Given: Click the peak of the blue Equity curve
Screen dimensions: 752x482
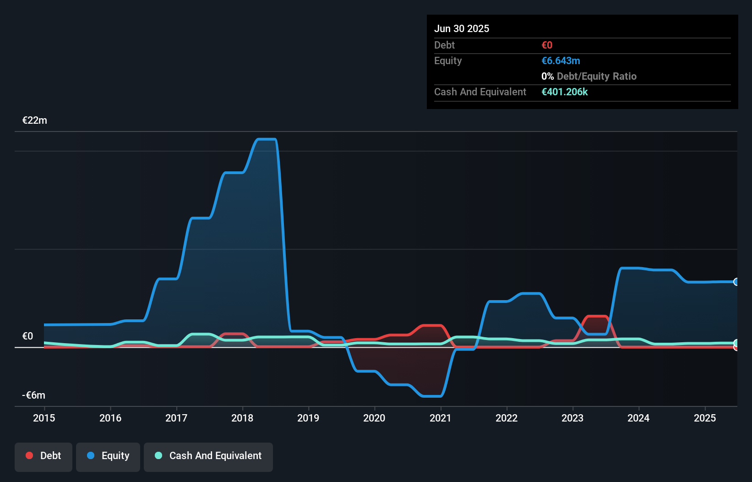Looking at the screenshot, I should pyautogui.click(x=266, y=139).
